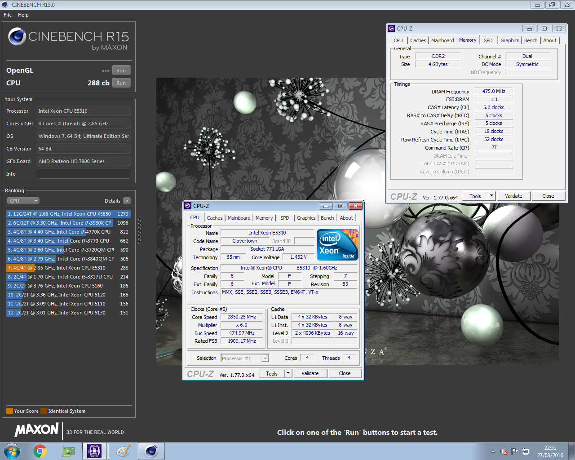Switch to Cinebench taskbar icon
The image size is (575, 460).
click(x=151, y=451)
